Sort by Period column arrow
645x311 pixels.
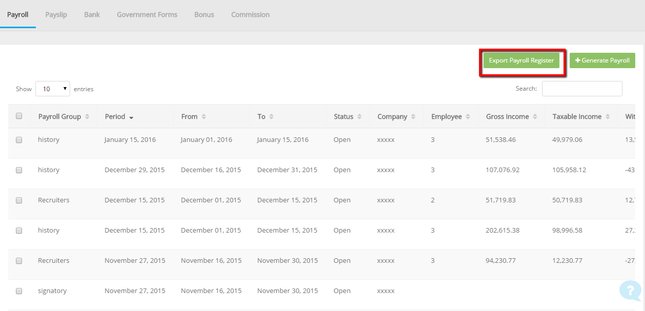pyautogui.click(x=131, y=117)
